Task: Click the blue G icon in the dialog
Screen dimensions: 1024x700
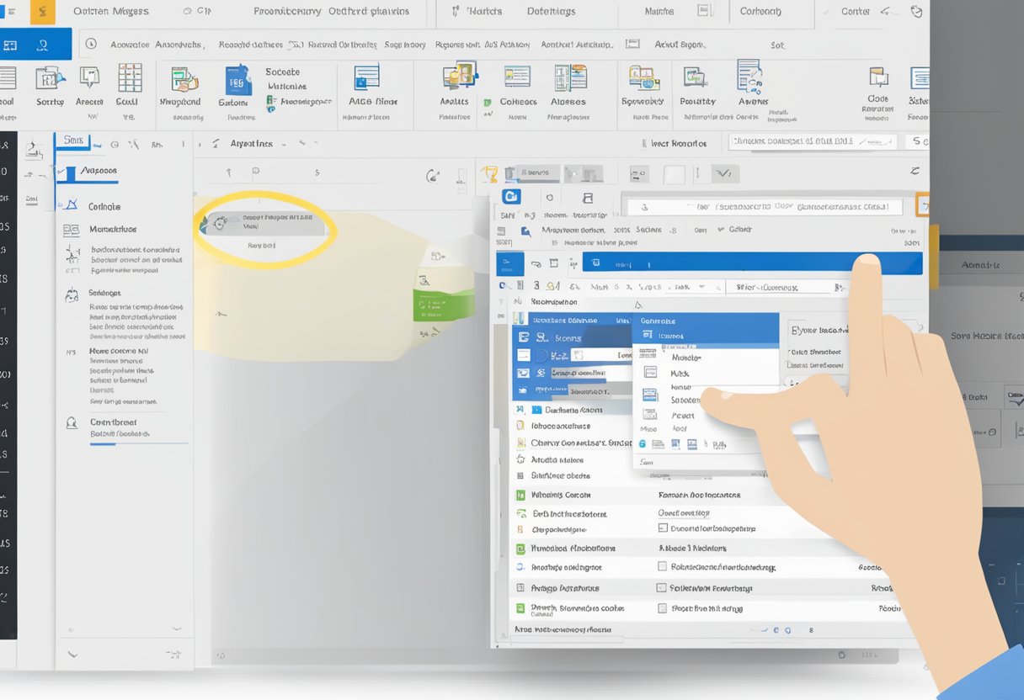Action: [x=510, y=197]
